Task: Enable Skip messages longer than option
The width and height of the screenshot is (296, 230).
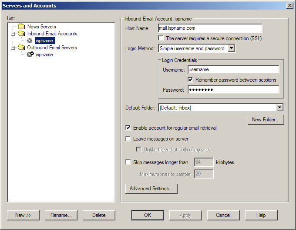Action: click(x=128, y=162)
